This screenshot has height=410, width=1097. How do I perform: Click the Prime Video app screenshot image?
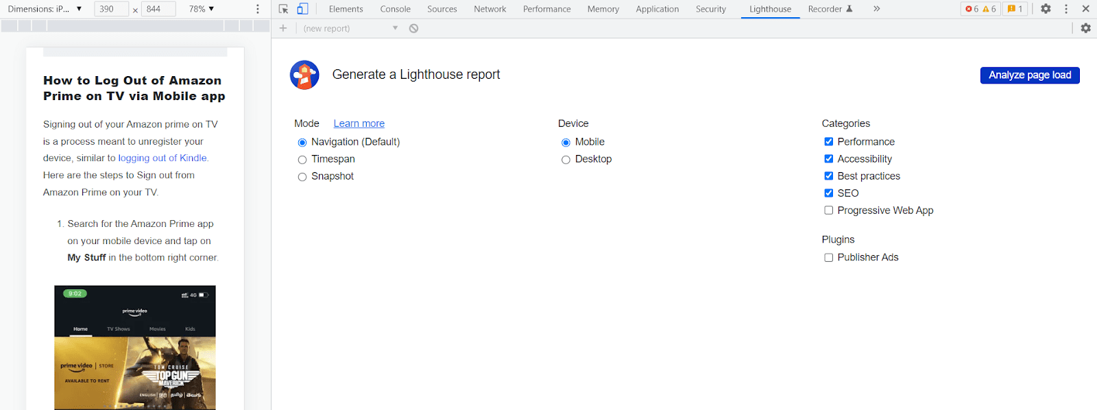tap(135, 348)
